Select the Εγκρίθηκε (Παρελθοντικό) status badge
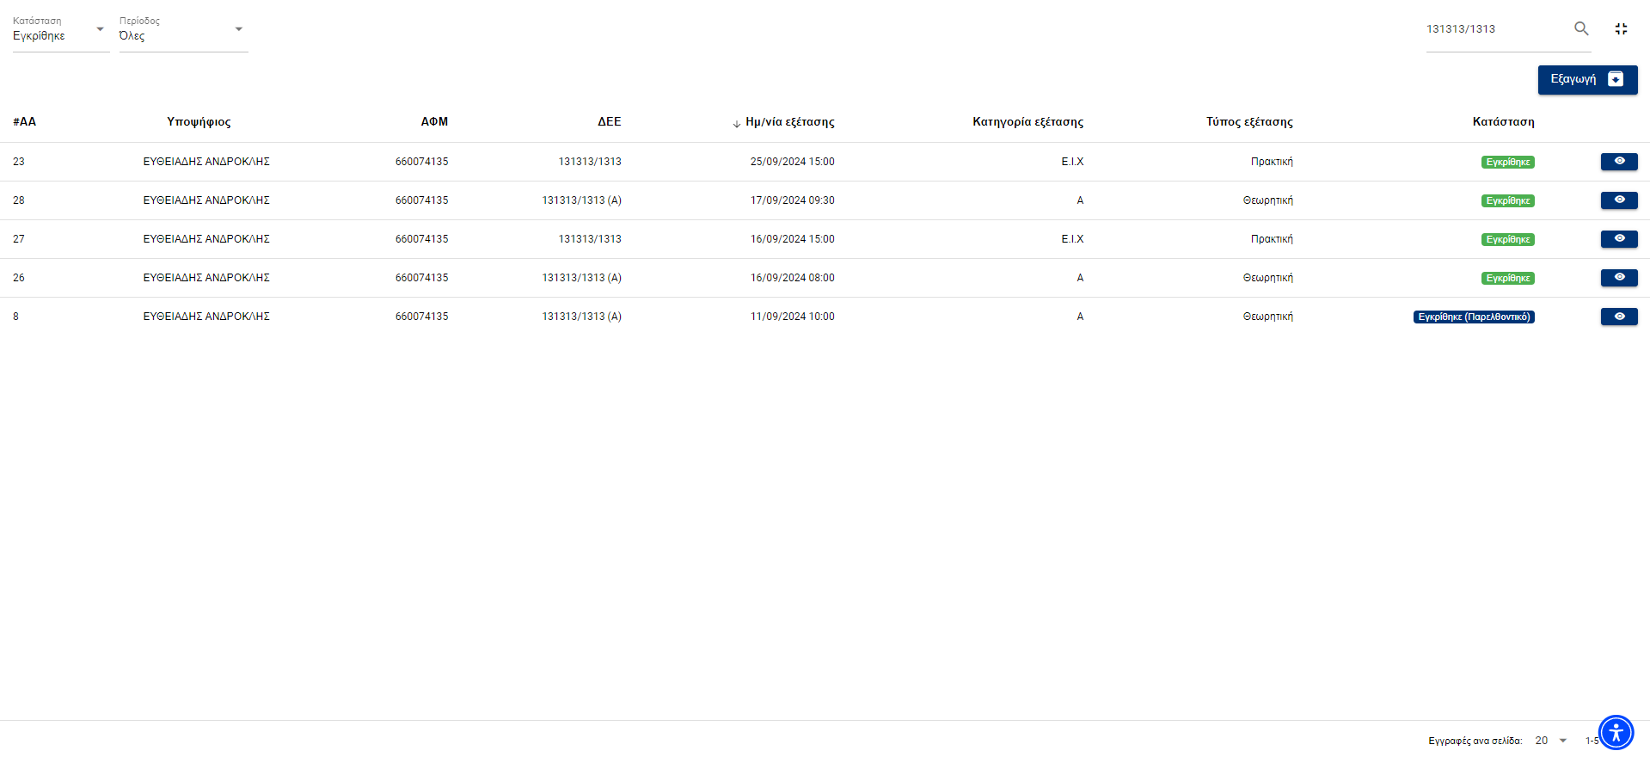 1473,317
